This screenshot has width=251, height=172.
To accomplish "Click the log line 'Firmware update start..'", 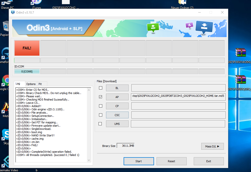I will coord(38,126).
